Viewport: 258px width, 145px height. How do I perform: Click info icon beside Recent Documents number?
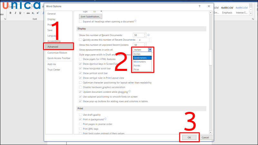(149, 35)
